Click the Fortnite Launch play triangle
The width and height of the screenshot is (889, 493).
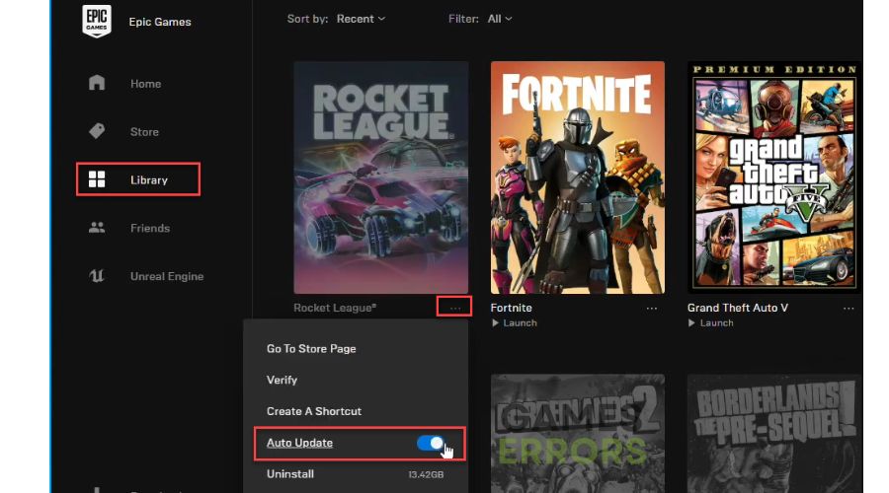(495, 323)
